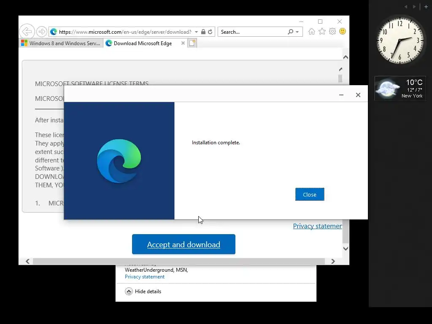The image size is (432, 324).
Task: Refresh the page with the reload icon
Action: 210,32
